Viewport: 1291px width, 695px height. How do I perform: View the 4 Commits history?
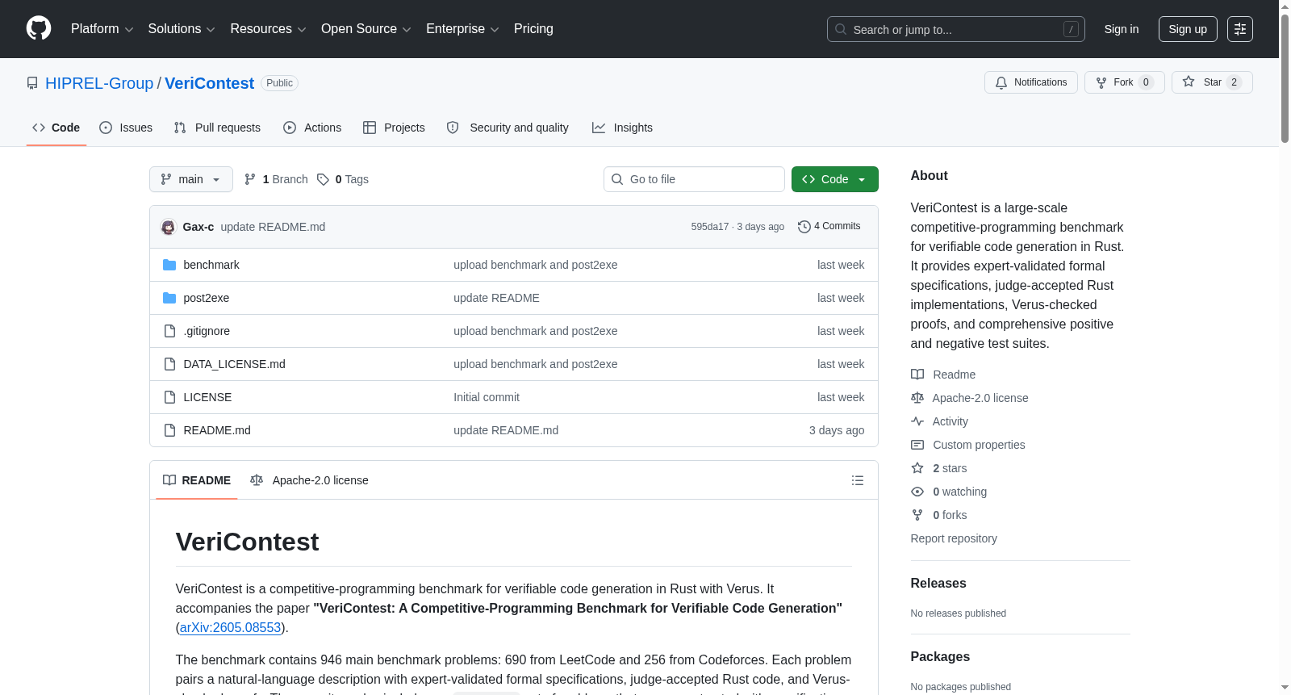click(x=829, y=227)
